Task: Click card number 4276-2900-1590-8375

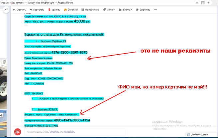Action: [x=69, y=53]
